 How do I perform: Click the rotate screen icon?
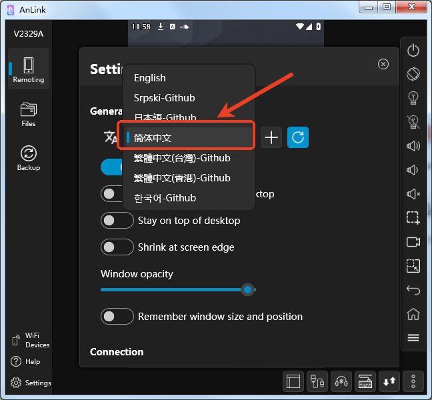(413, 74)
